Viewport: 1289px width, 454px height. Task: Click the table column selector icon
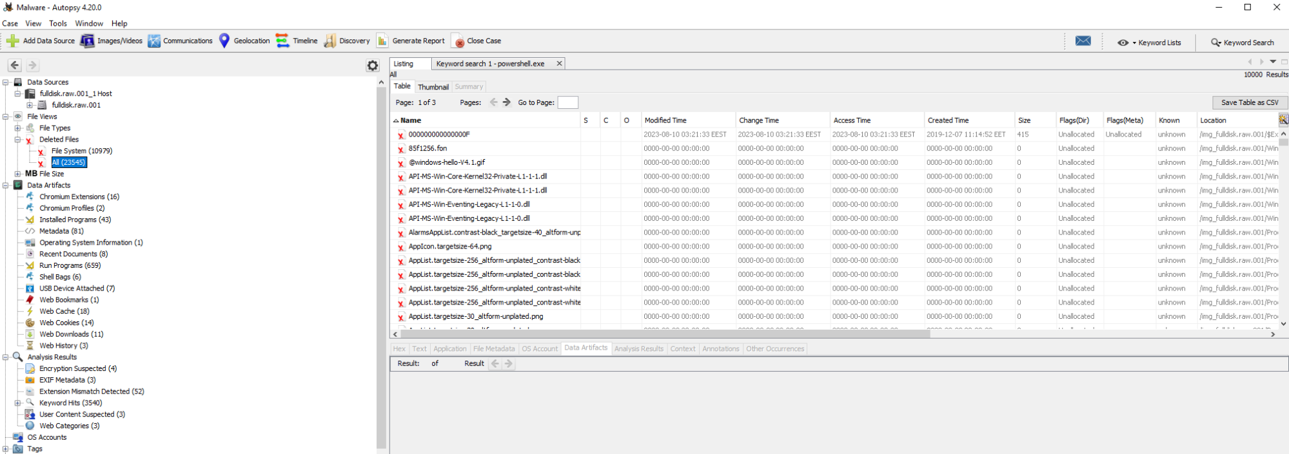[1283, 120]
